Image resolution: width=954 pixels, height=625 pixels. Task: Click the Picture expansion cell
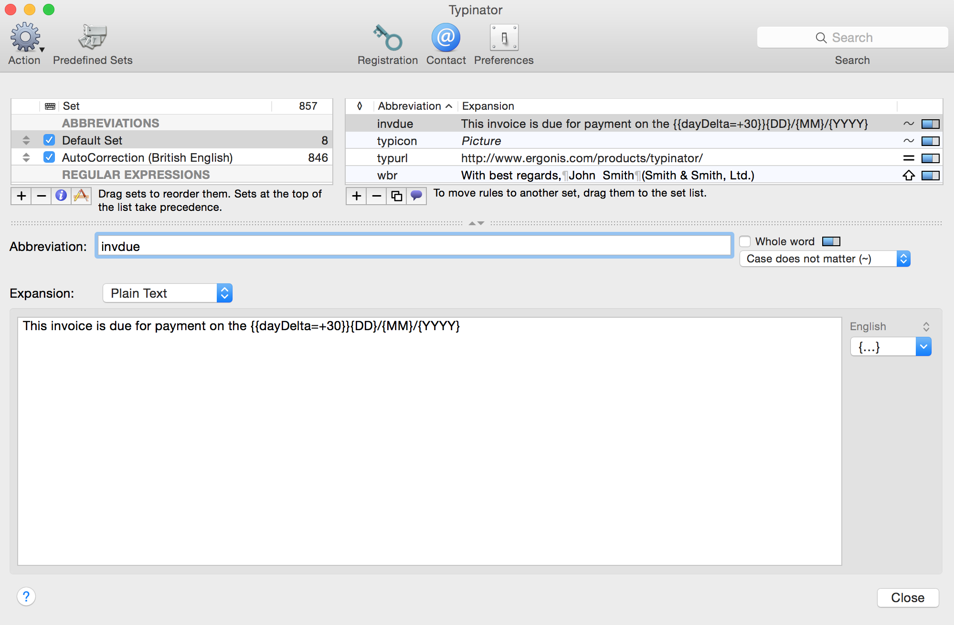pyautogui.click(x=481, y=141)
